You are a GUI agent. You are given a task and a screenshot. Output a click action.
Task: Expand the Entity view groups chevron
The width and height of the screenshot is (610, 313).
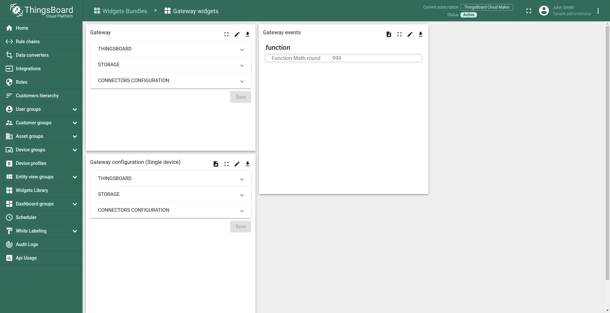click(x=75, y=177)
